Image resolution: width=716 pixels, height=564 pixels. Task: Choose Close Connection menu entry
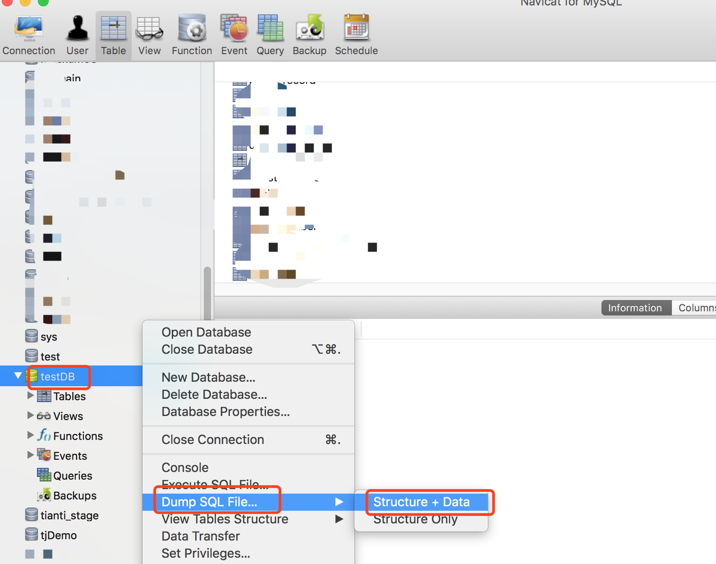coord(248,439)
